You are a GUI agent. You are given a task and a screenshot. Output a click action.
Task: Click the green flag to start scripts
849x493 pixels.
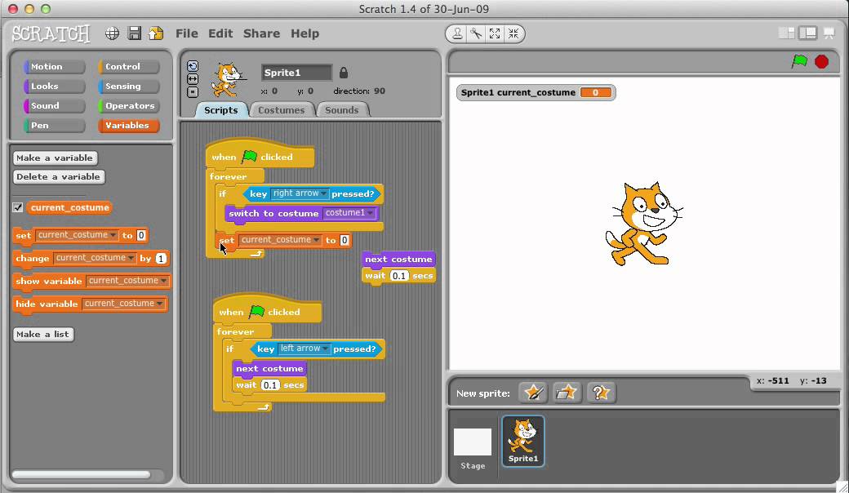click(799, 61)
